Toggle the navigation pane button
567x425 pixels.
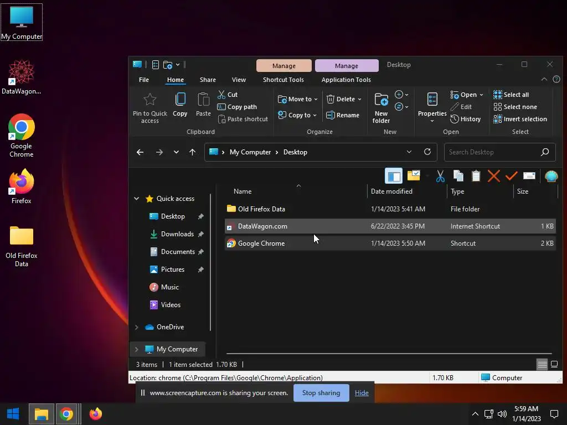point(394,176)
